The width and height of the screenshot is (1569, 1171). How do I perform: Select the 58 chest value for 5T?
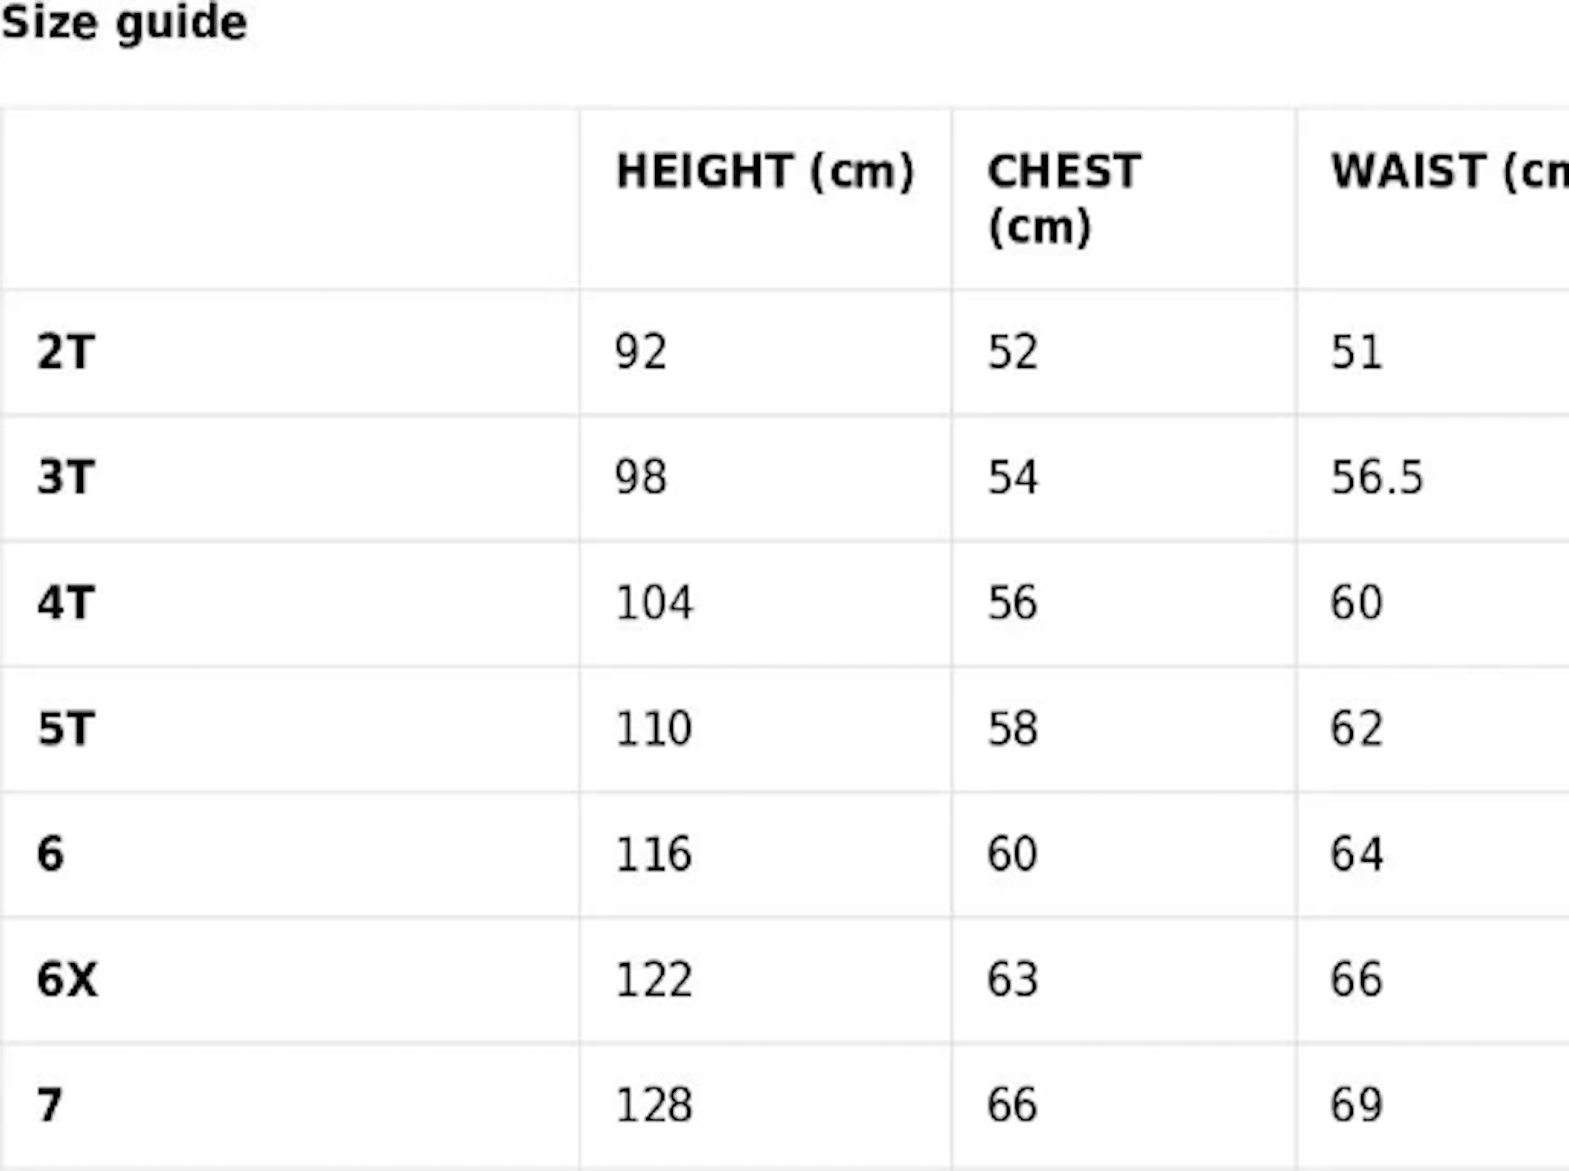point(1013,728)
